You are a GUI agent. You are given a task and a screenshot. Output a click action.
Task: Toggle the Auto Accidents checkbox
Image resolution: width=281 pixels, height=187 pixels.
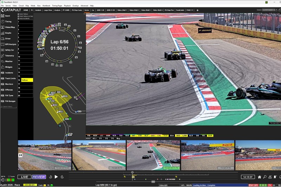click(x=19, y=19)
